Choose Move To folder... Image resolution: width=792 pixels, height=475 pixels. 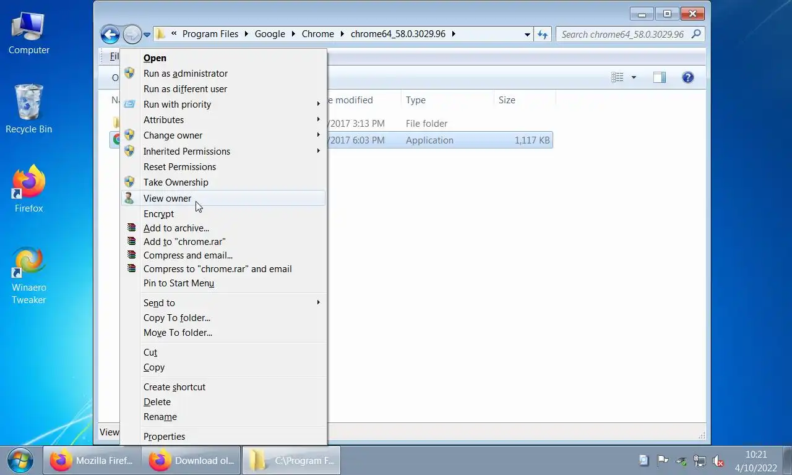pyautogui.click(x=223, y=332)
